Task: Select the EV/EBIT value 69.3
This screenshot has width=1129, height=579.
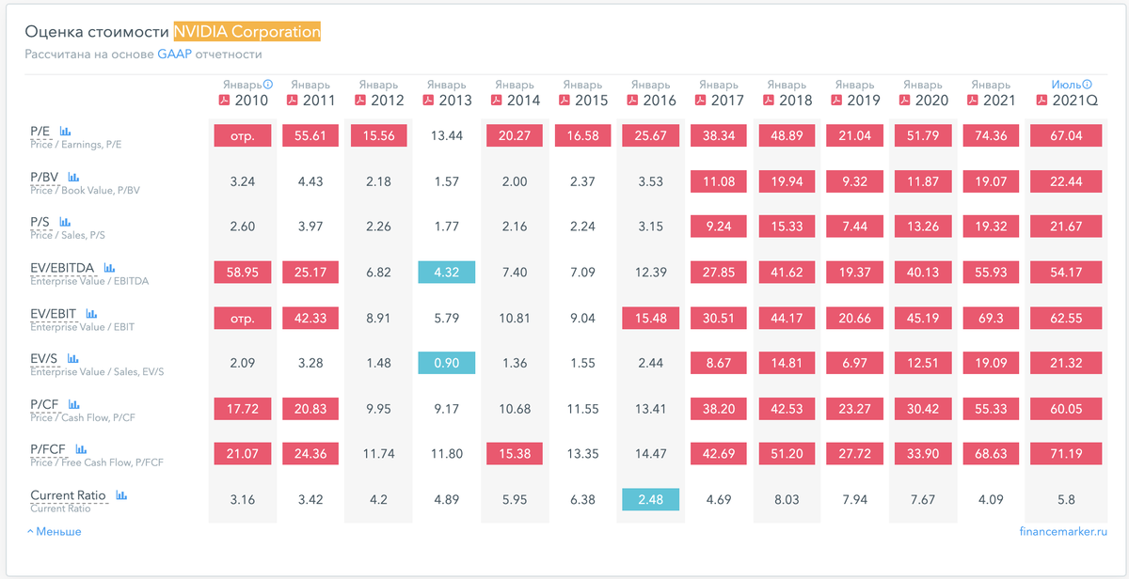Action: pos(991,318)
